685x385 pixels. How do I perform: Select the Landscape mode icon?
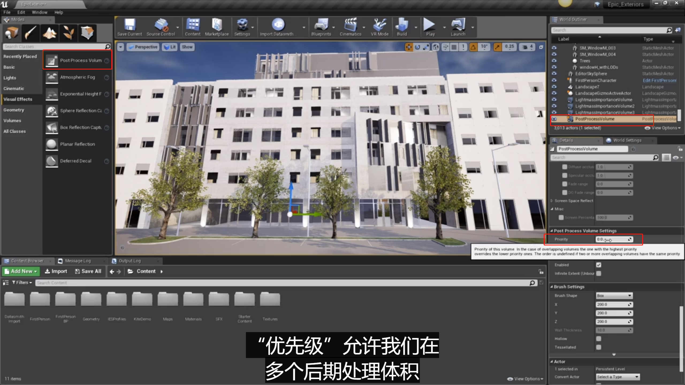coord(50,33)
